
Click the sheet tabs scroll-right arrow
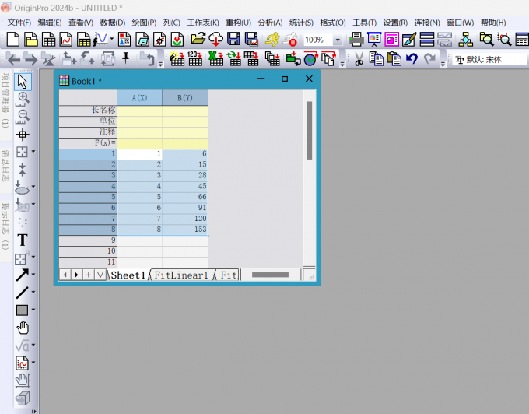[77, 275]
